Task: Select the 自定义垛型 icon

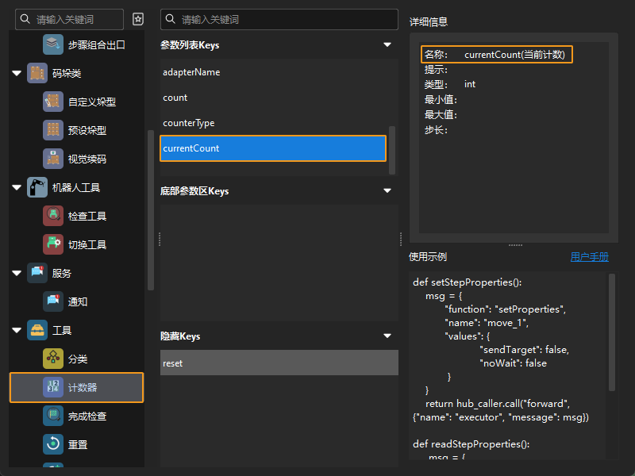Action: [x=53, y=102]
